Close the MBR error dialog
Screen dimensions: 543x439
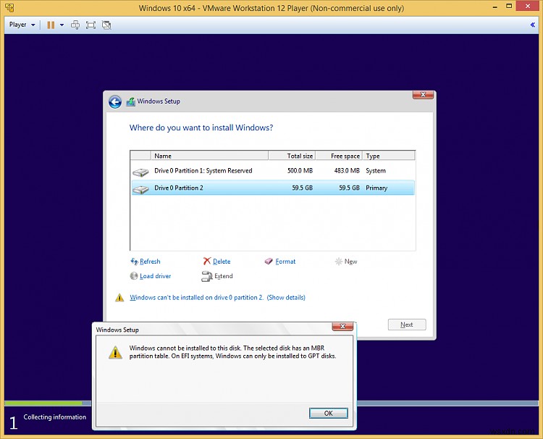tap(342, 327)
